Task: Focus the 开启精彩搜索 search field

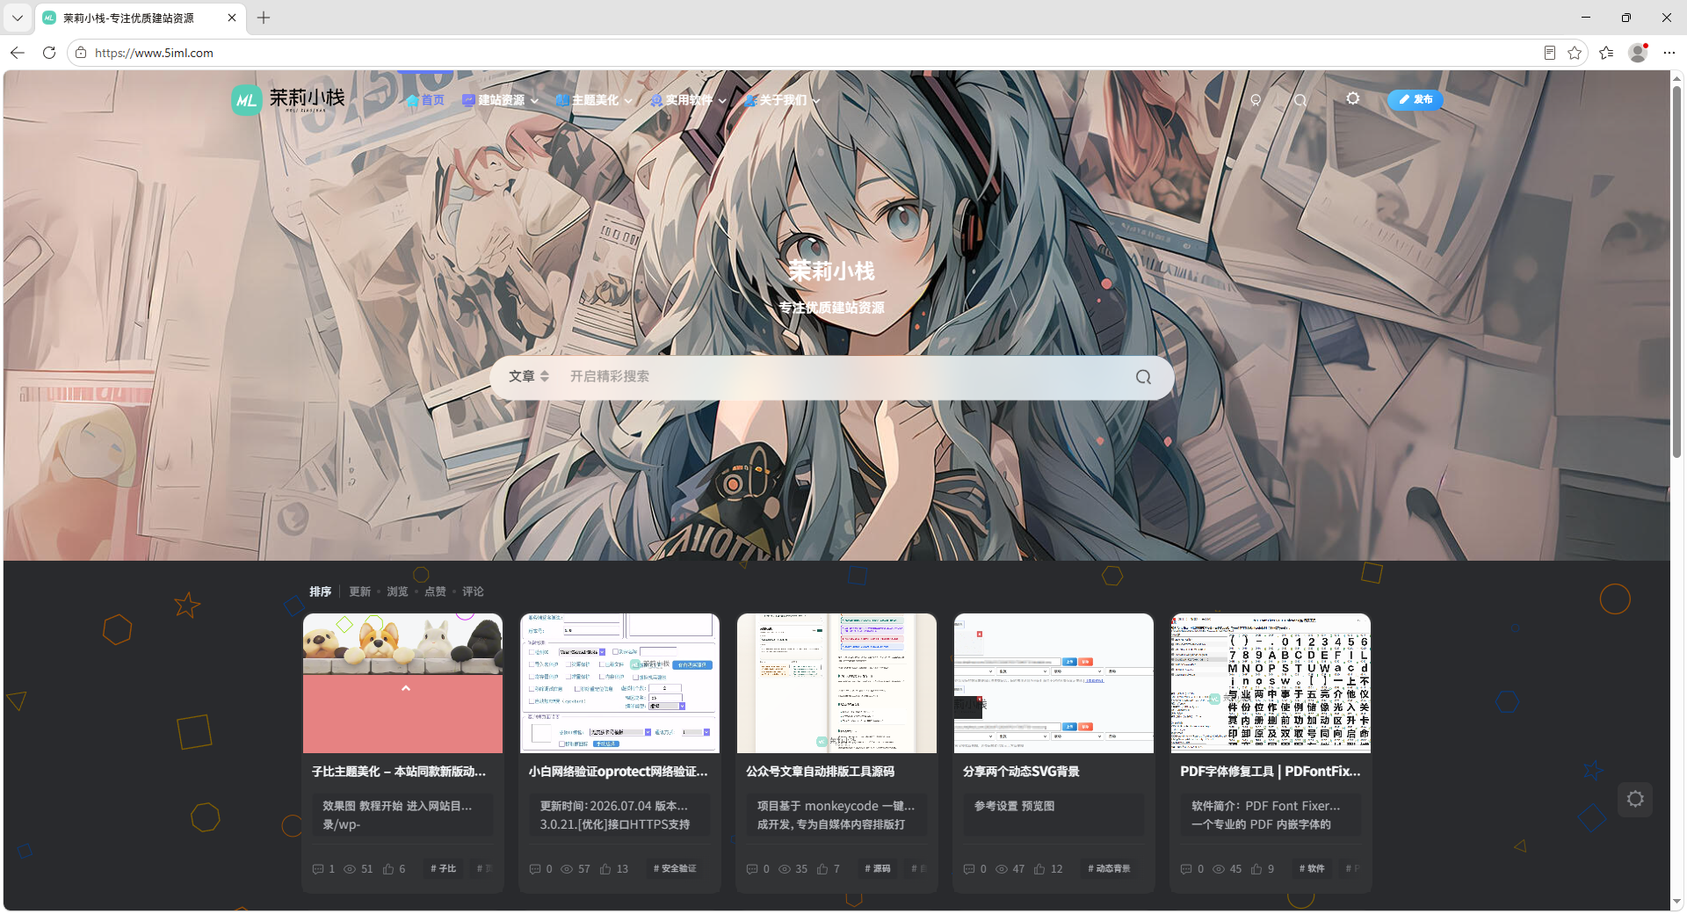Action: [843, 376]
